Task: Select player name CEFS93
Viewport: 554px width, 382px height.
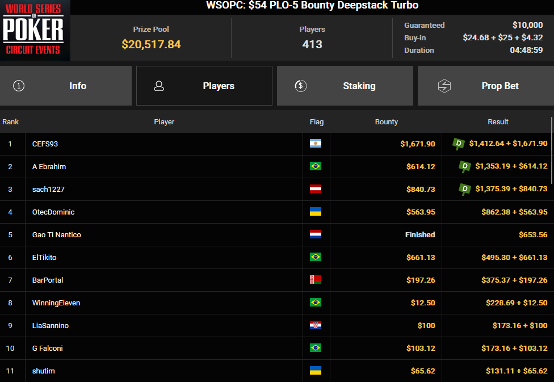Action: (x=45, y=144)
